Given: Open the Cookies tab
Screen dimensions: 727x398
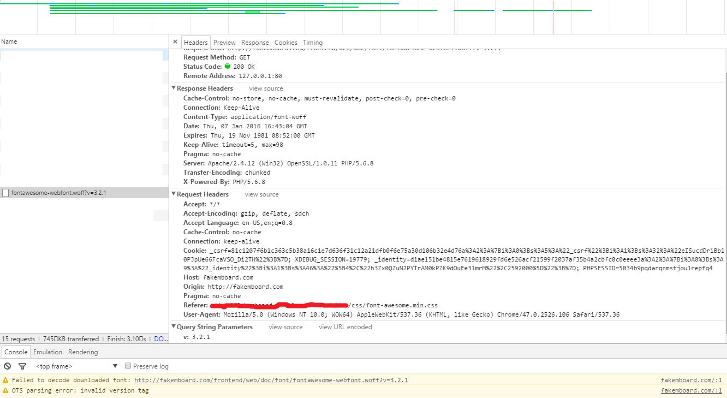Looking at the screenshot, I should (x=286, y=43).
